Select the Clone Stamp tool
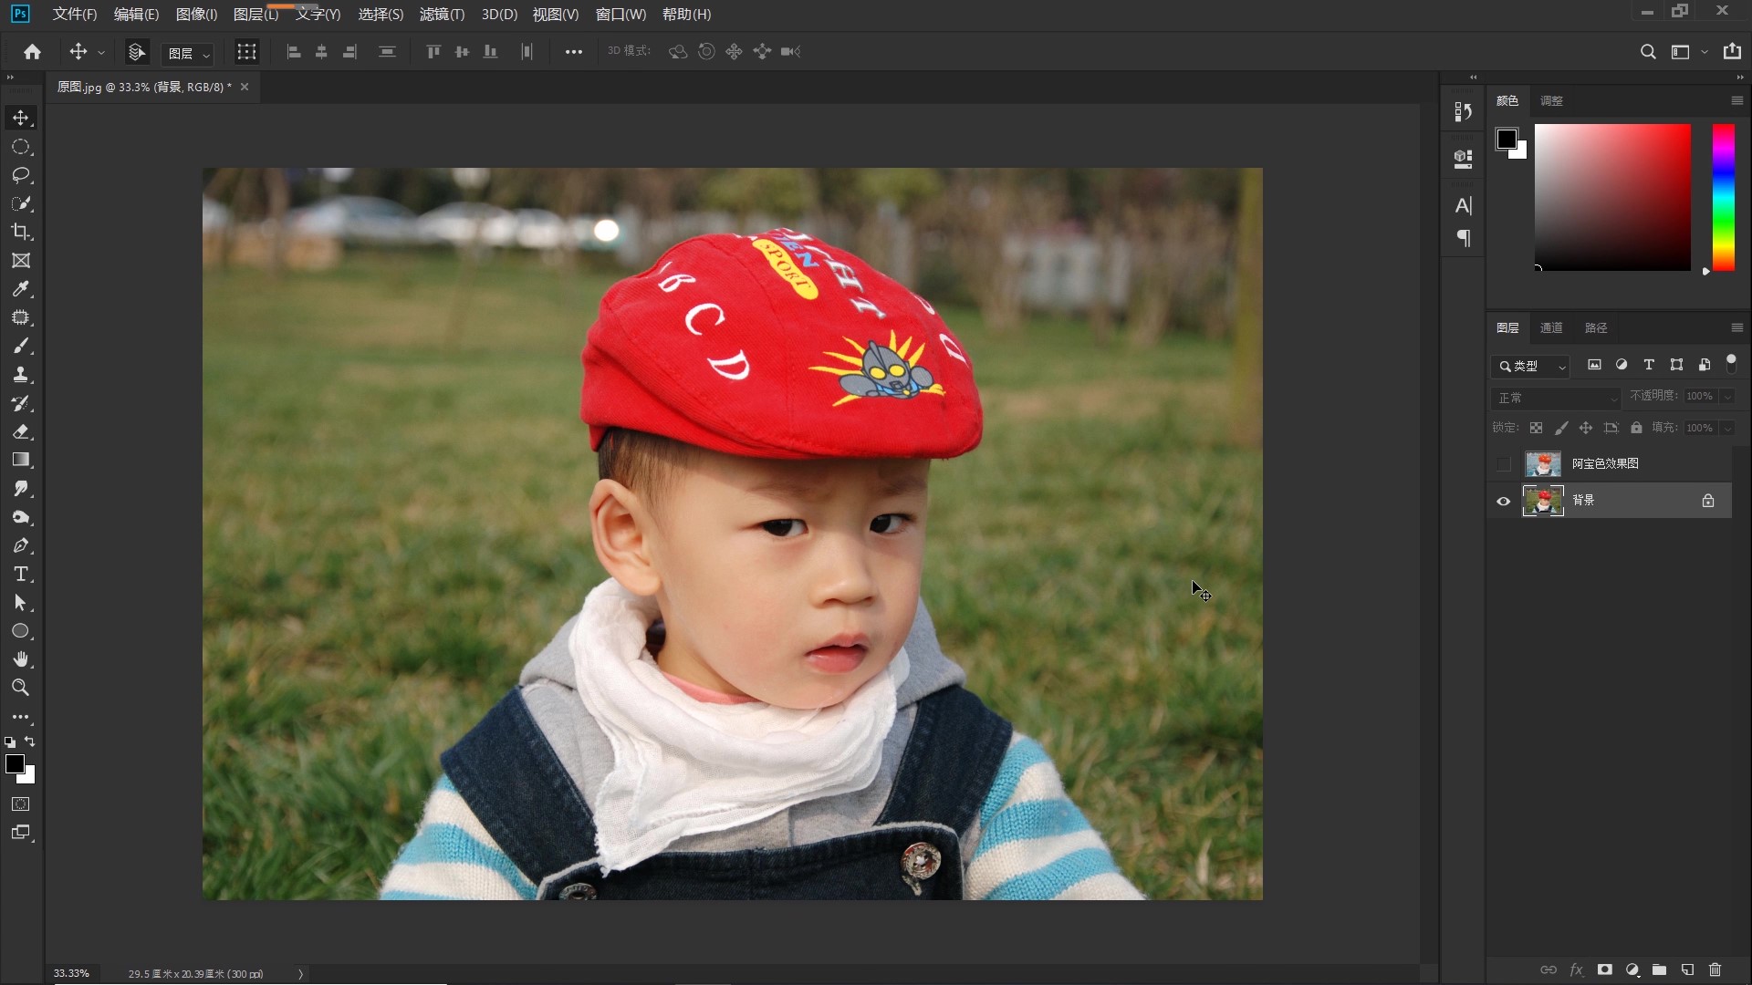This screenshot has width=1752, height=985. click(21, 375)
